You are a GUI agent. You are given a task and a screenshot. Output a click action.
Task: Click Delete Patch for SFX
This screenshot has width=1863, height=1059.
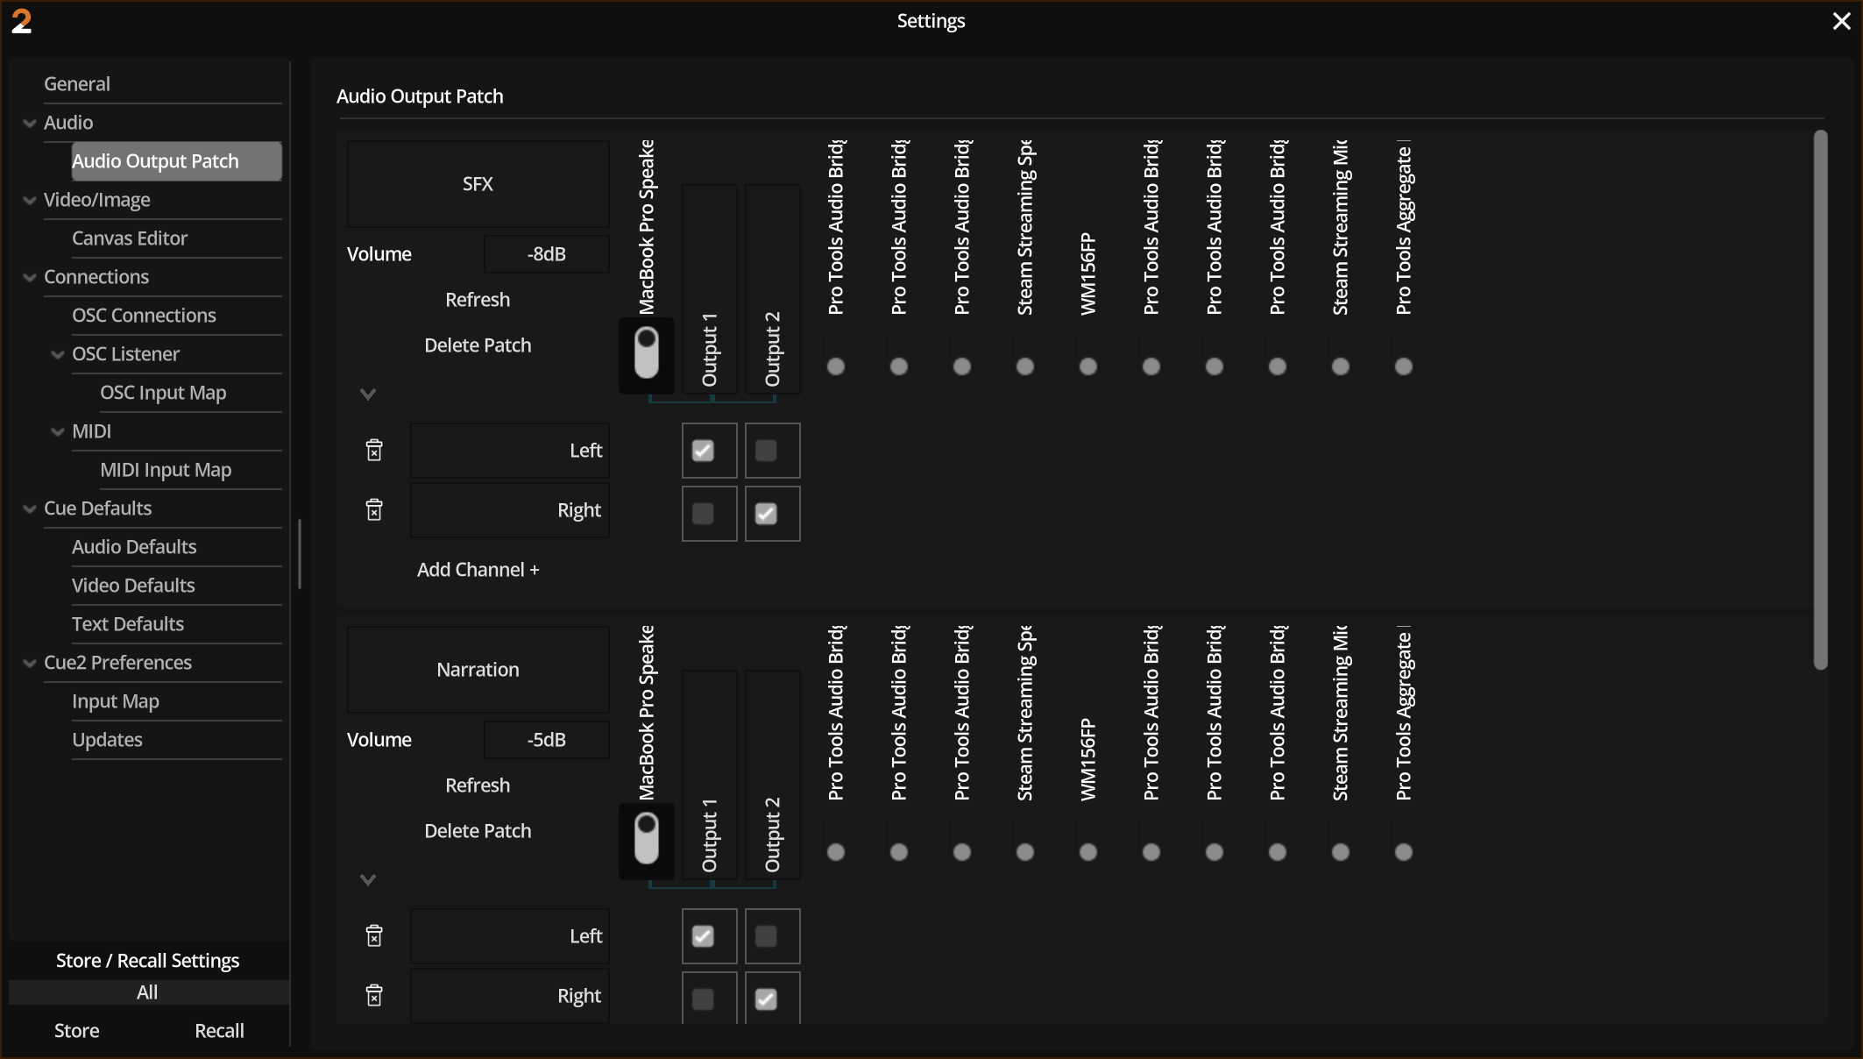[x=478, y=345]
